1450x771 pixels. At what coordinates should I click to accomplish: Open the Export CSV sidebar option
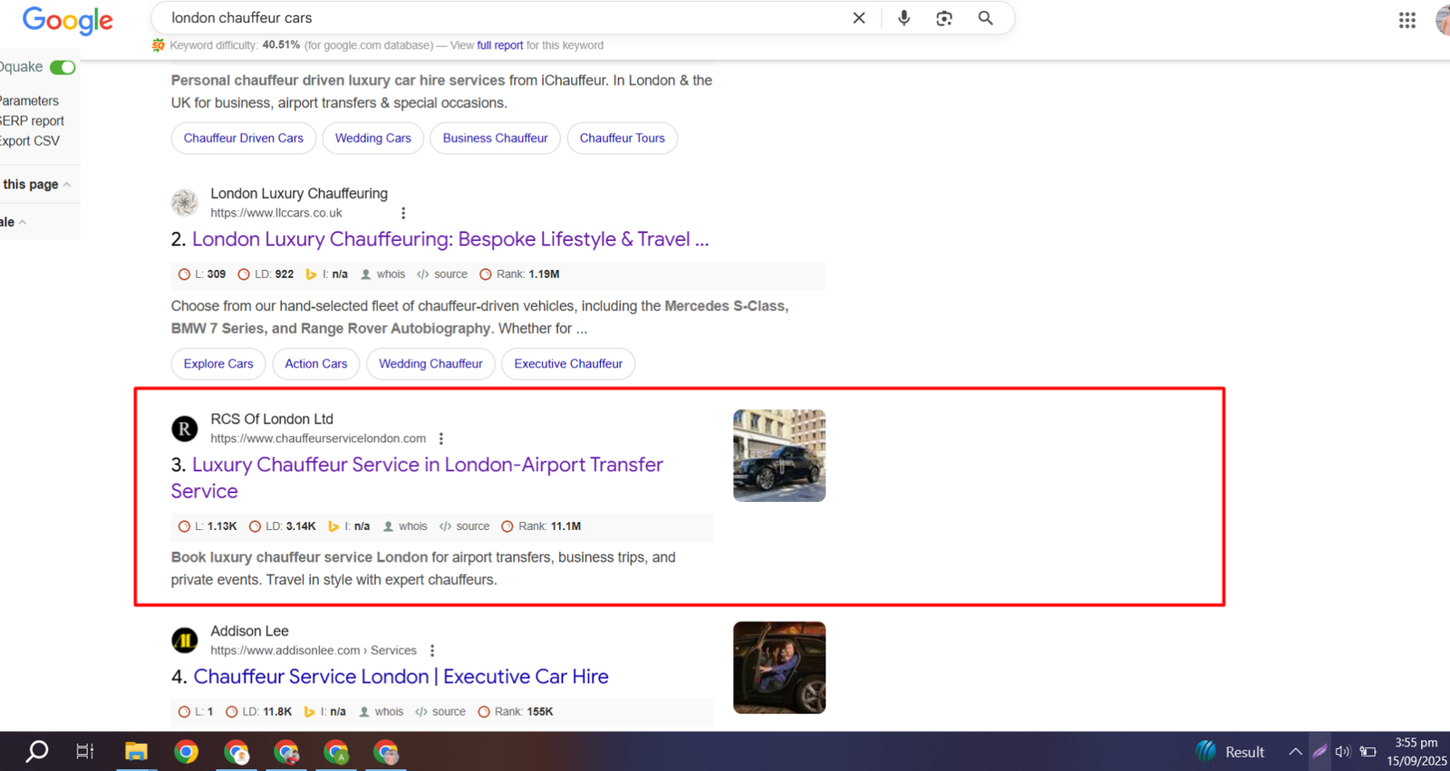click(x=29, y=141)
